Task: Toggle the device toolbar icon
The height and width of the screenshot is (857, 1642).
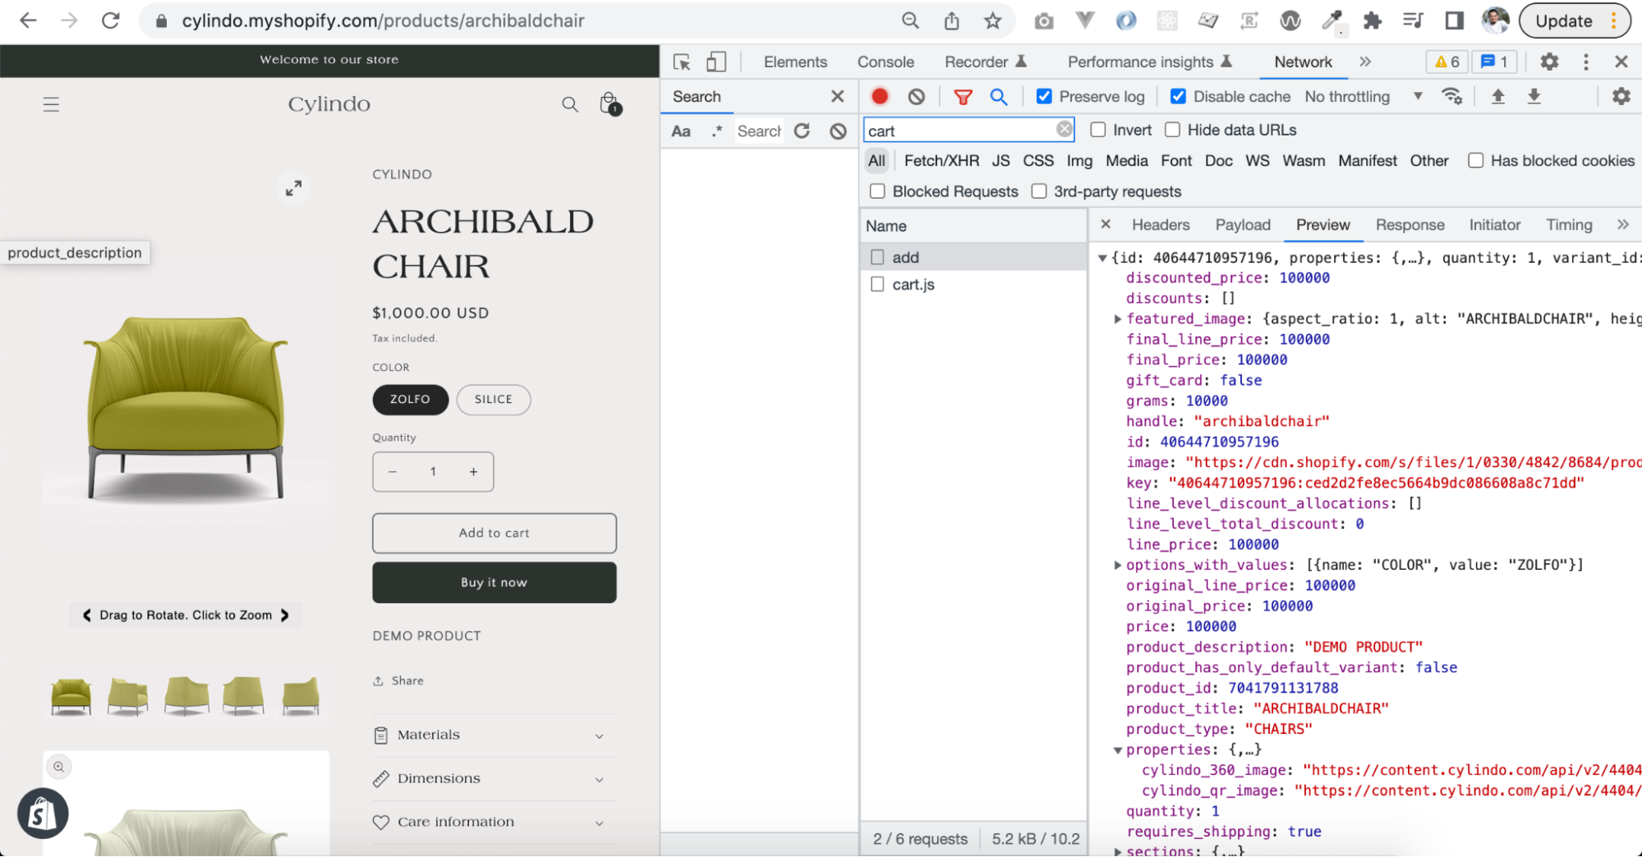Action: [x=716, y=62]
